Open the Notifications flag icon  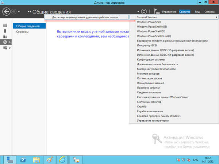tap(156, 11)
